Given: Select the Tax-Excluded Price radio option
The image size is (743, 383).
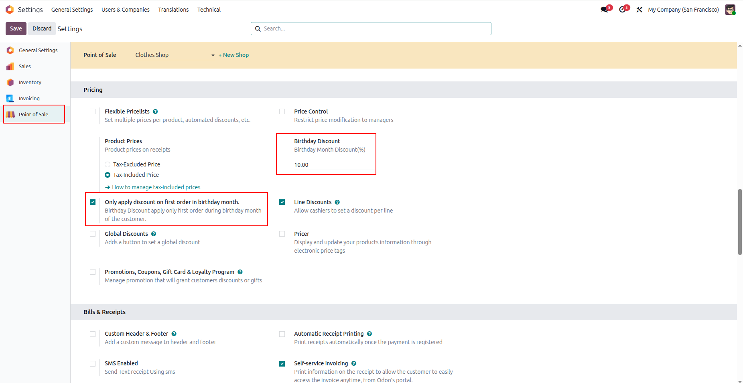Looking at the screenshot, I should [x=108, y=164].
